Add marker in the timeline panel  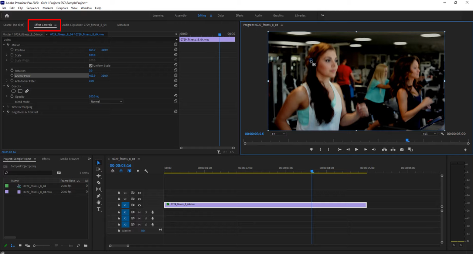click(x=138, y=171)
